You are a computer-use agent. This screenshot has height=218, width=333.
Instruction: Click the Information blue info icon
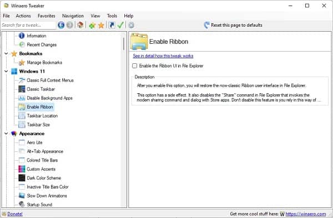pos(22,36)
